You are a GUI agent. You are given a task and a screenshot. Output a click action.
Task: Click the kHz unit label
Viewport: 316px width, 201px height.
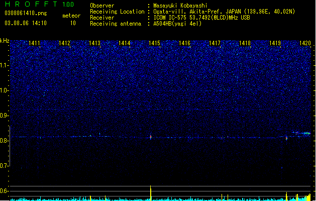point(5,41)
